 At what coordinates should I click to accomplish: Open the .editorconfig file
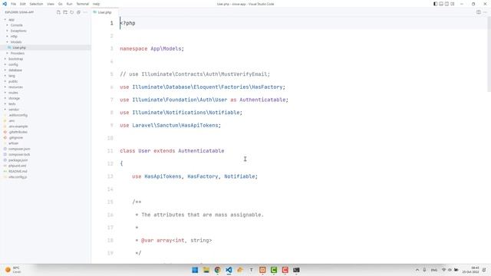click(18, 115)
